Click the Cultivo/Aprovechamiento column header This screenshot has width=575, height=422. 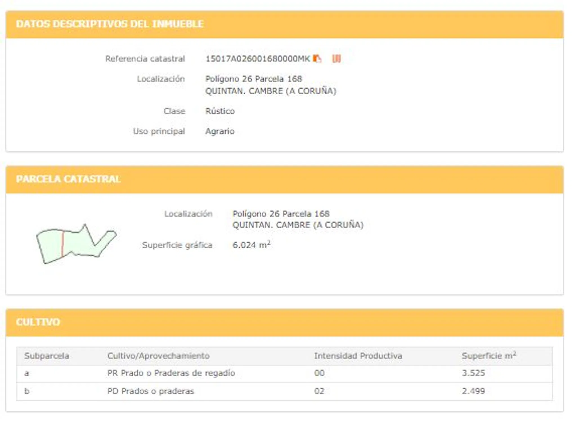tap(158, 356)
